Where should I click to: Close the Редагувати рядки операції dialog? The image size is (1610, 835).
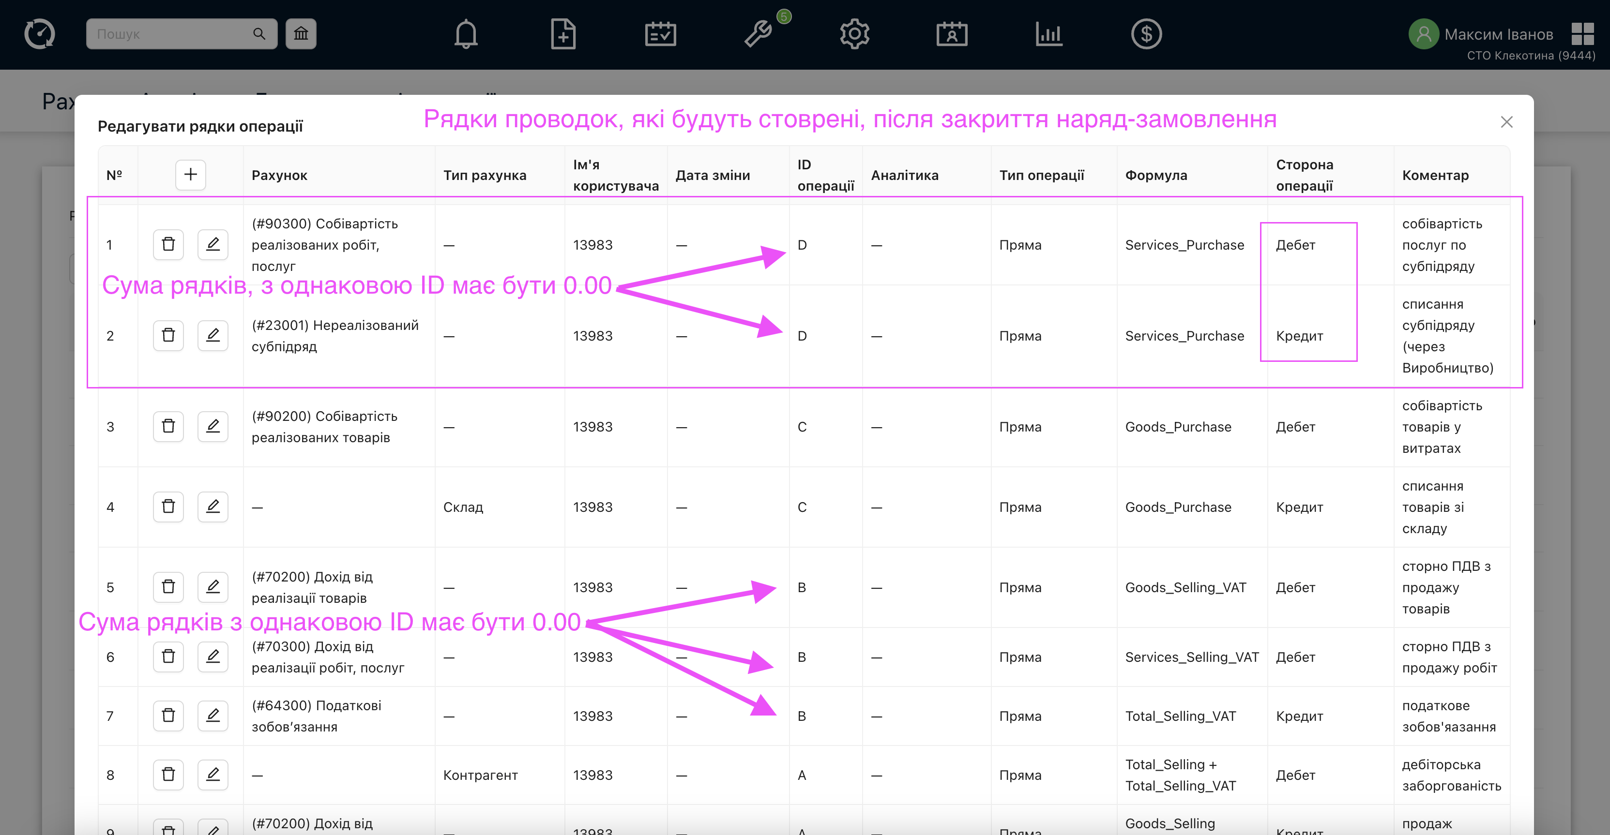pos(1506,122)
